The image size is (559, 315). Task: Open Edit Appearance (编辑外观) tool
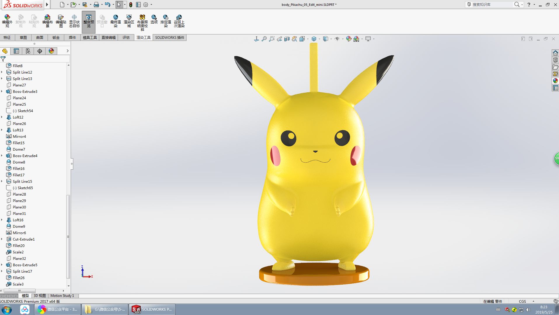tap(7, 21)
